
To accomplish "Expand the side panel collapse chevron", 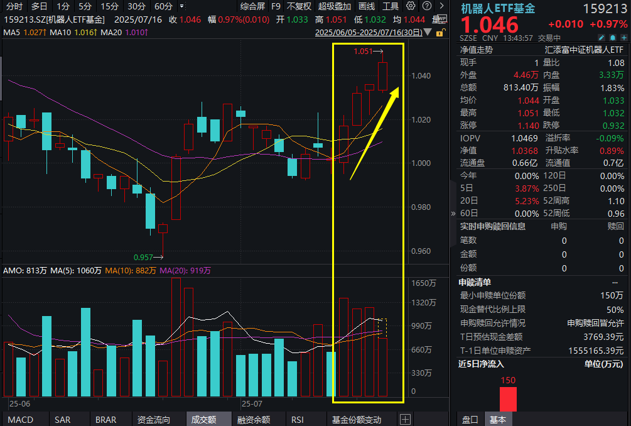I will click(x=453, y=214).
